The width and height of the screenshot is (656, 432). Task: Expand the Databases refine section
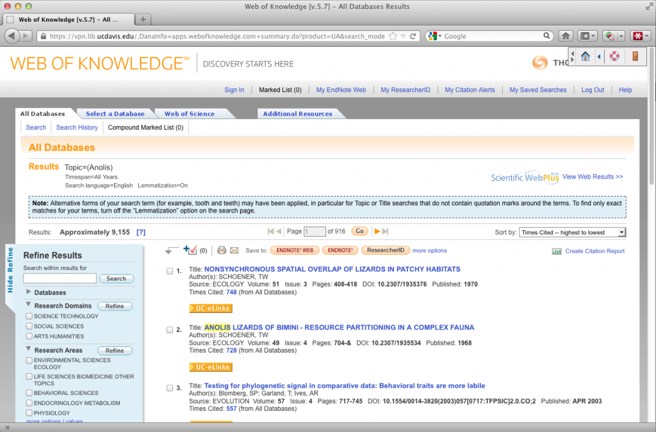point(28,292)
